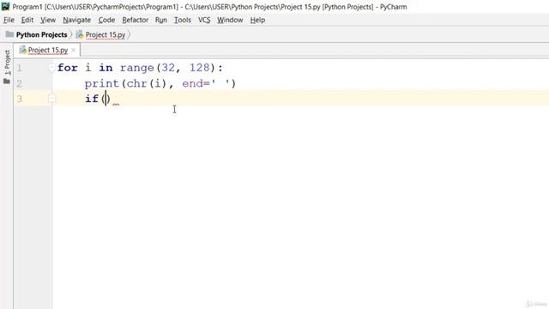
Task: Open the Window menu
Action: point(230,20)
